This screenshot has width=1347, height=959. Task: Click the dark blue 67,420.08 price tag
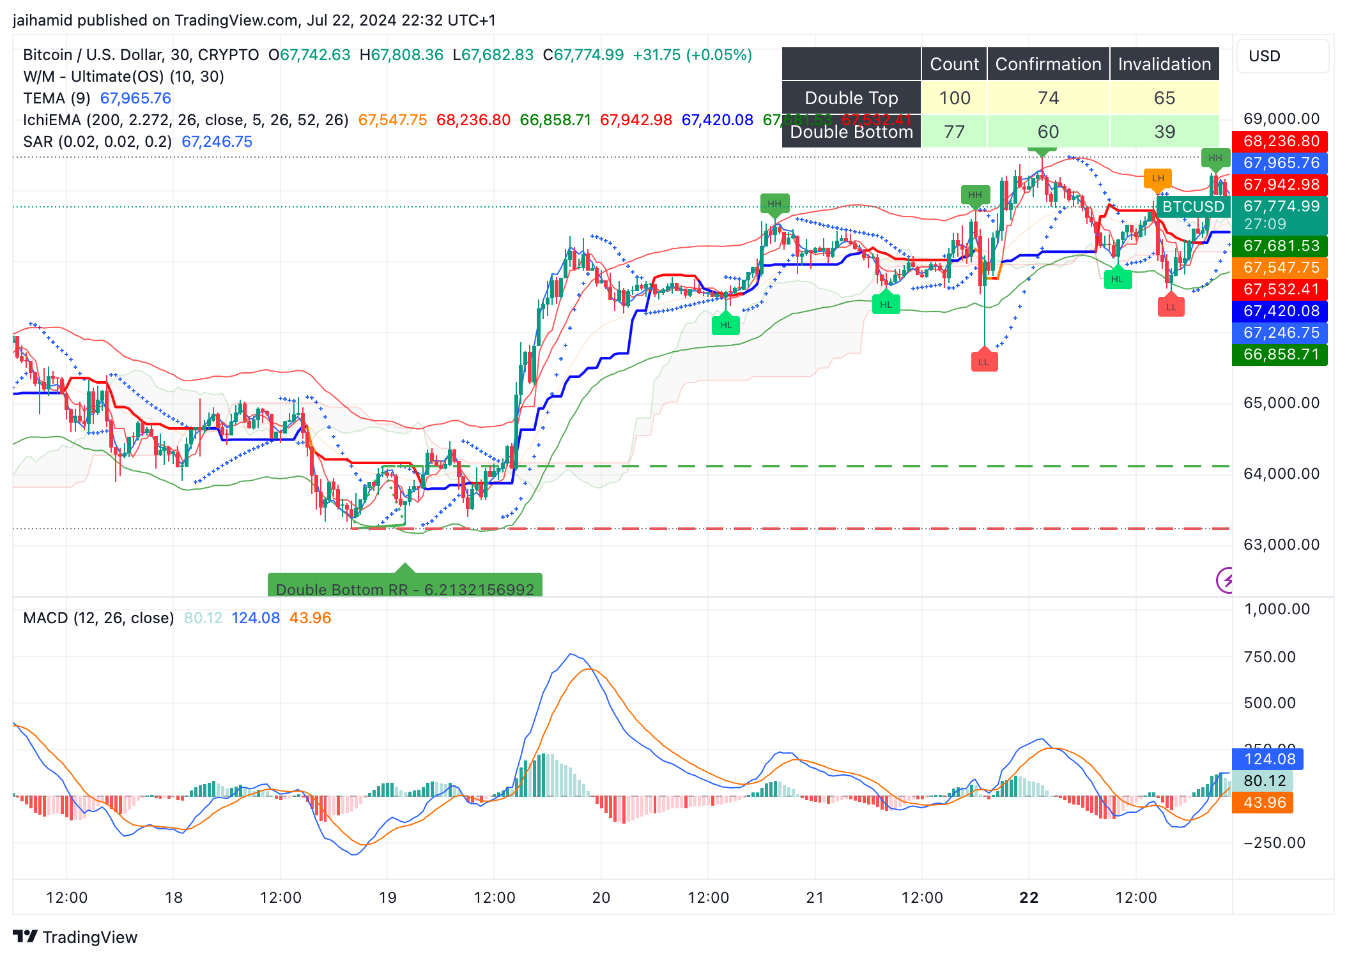pos(1280,311)
